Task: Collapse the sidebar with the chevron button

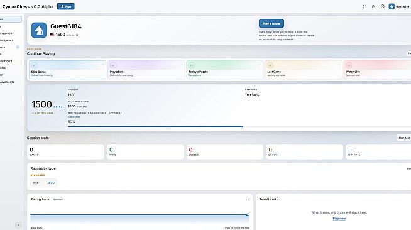Action: click(x=18, y=225)
